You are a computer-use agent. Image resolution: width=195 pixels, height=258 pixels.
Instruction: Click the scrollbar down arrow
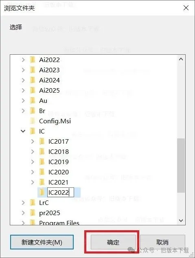tap(181, 220)
